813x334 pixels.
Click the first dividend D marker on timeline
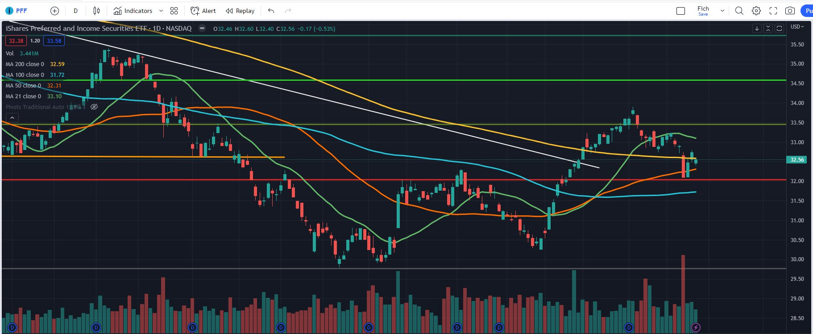click(12, 328)
